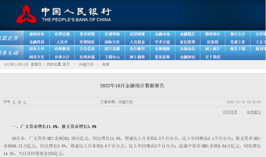Open the 货币政策 navigation item
Screen dimensions: 266x157
87,34
